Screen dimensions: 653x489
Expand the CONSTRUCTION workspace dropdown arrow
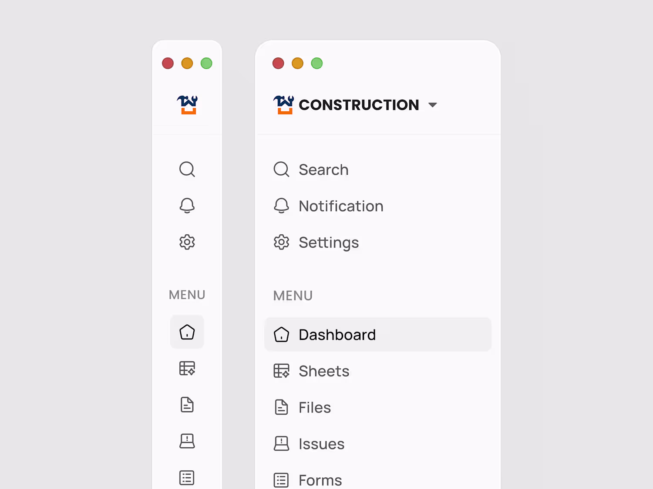pos(432,105)
